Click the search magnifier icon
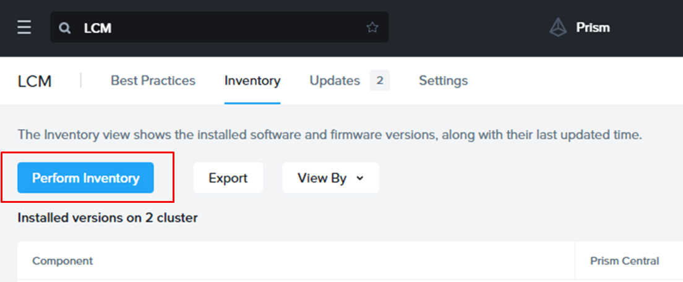The height and width of the screenshot is (282, 683). coord(64,28)
